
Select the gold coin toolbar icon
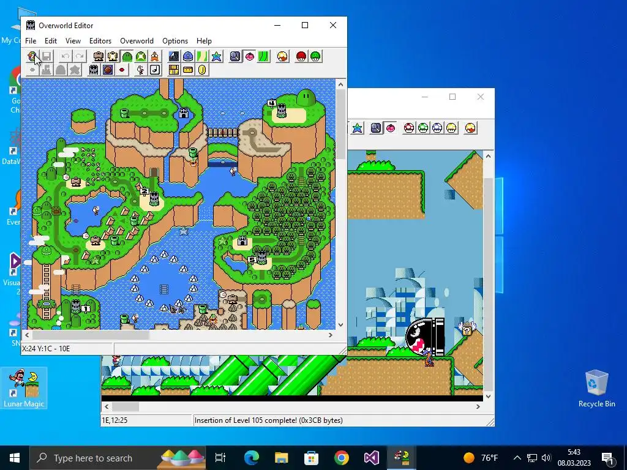coord(202,70)
